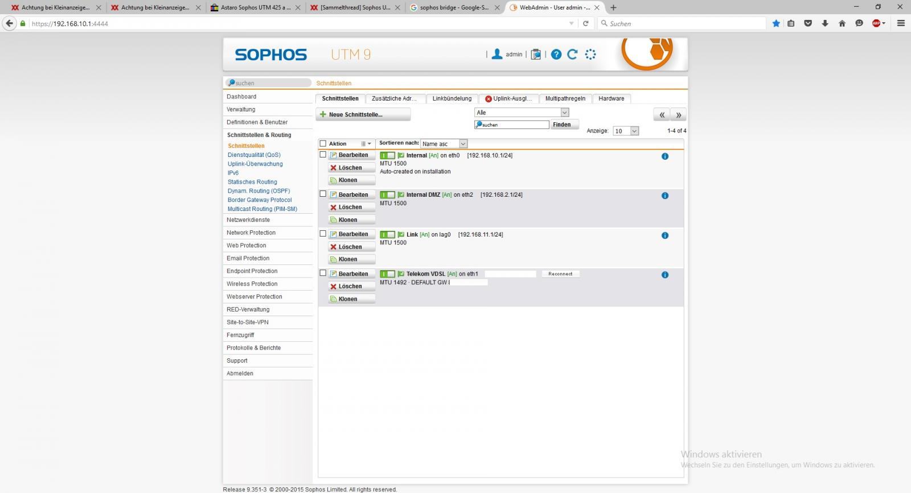This screenshot has width=911, height=493.
Task: Bookmark page with the star icon
Action: click(x=776, y=23)
